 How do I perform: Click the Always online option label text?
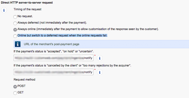(88, 29)
